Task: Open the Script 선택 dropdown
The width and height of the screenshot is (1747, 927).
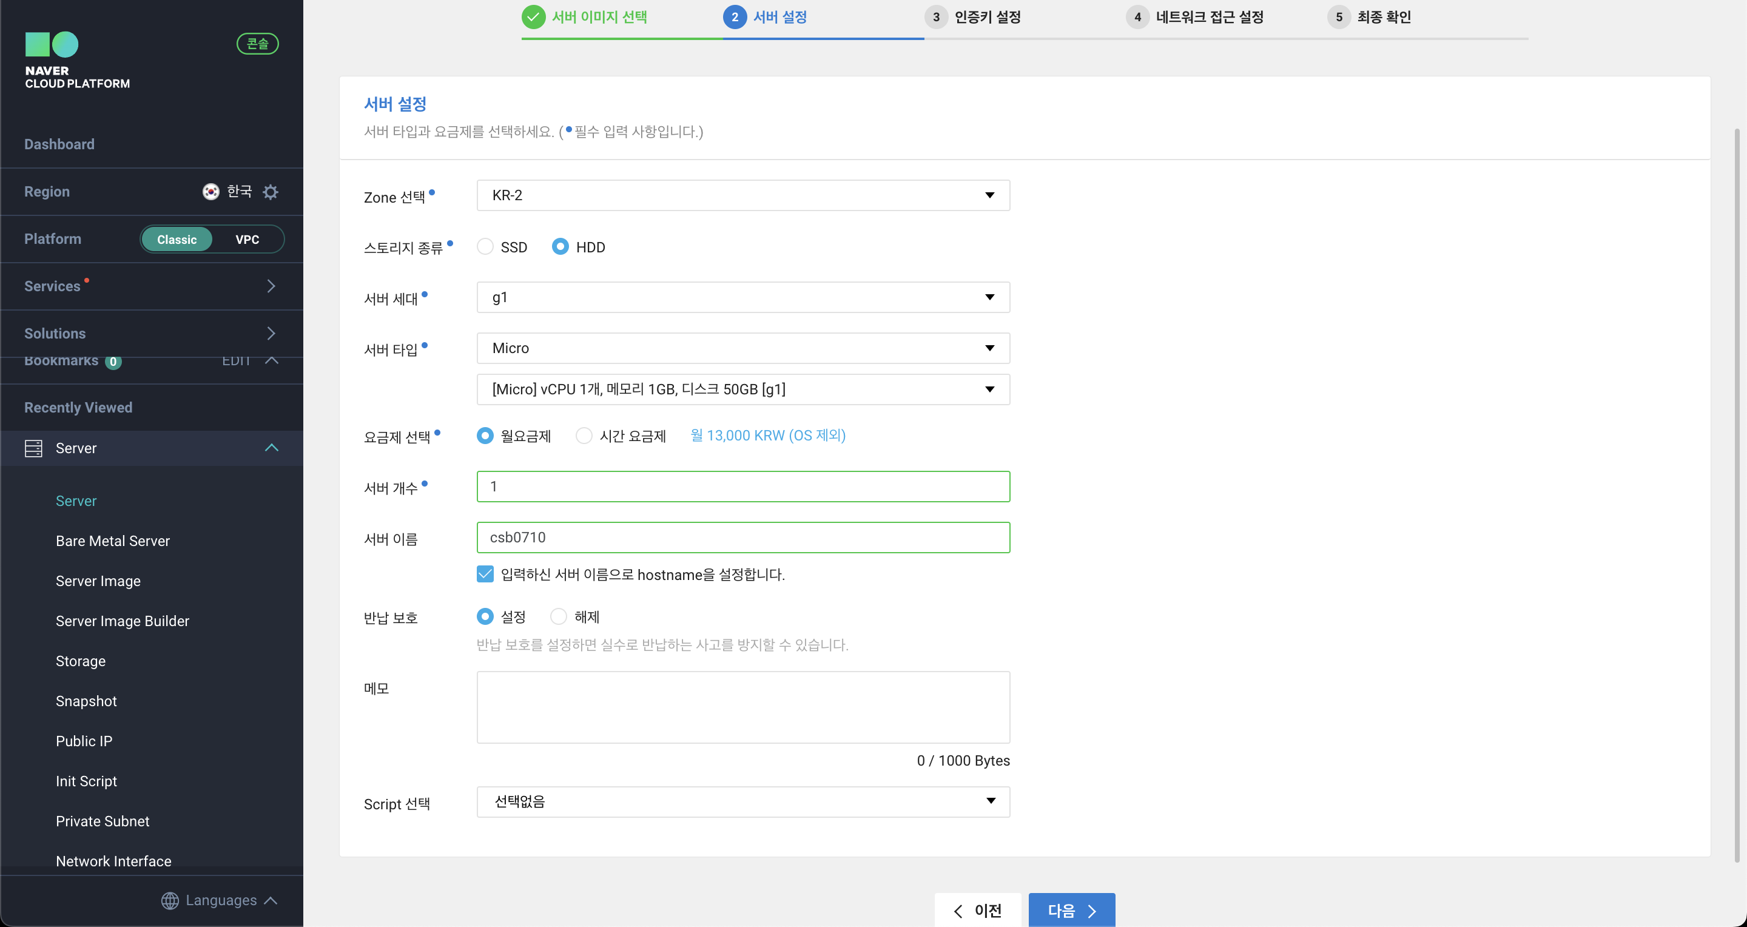Action: click(742, 801)
